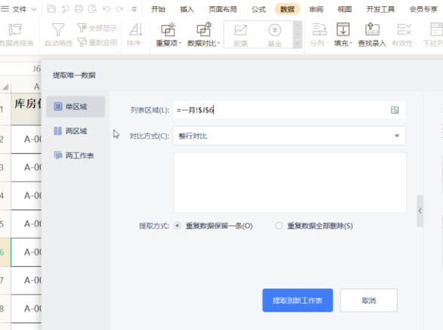Expand the quick access toolbar dropdown
The height and width of the screenshot is (330, 443).
pyautogui.click(x=134, y=9)
